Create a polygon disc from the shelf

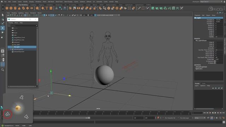tap(31, 8)
